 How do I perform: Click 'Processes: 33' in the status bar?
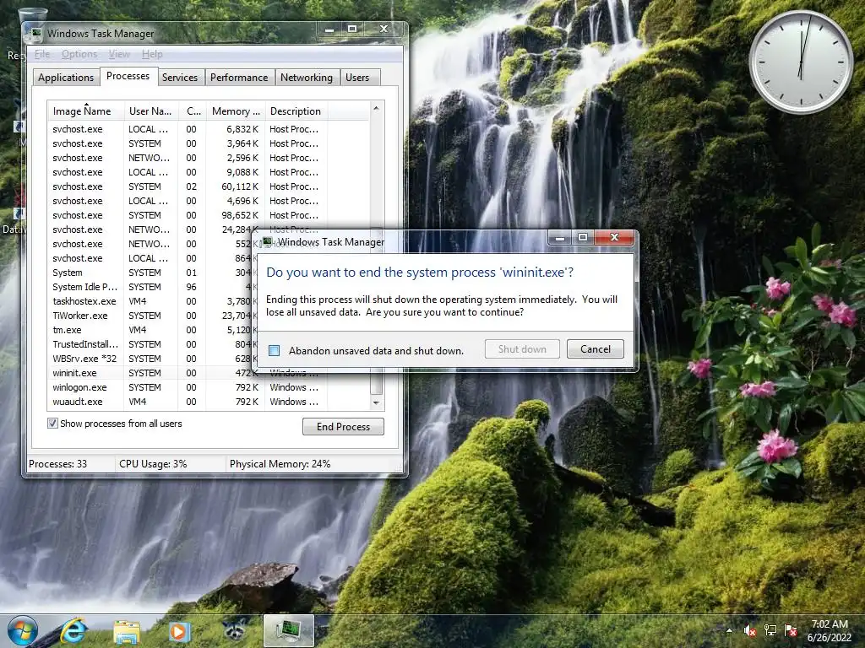point(58,464)
